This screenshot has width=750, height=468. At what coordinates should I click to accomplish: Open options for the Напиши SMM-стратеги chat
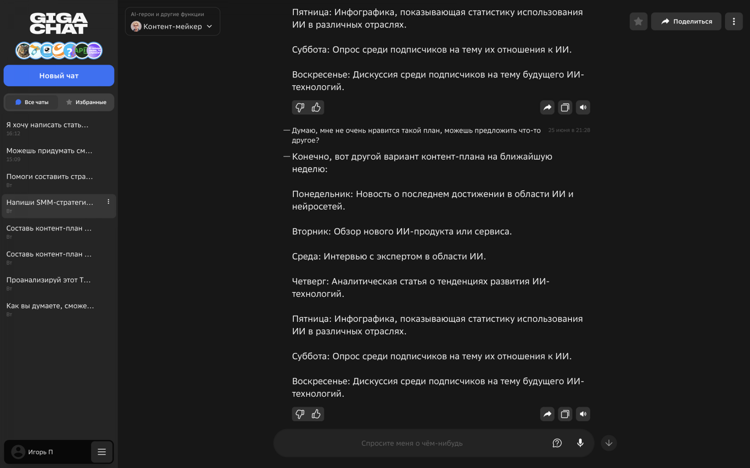click(108, 202)
